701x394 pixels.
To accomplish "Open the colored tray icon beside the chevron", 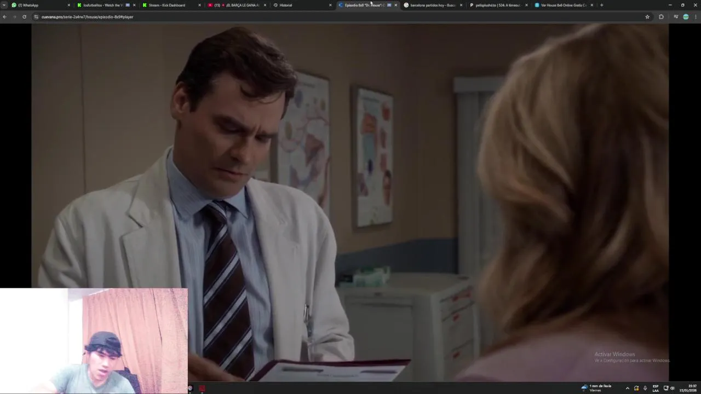I will coord(636,388).
